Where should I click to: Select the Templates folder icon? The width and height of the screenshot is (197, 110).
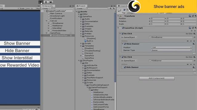tap(83, 46)
